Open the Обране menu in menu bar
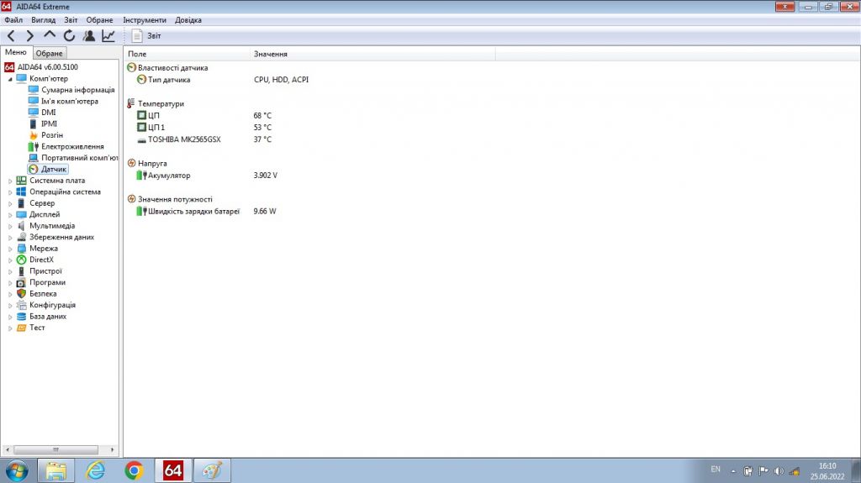 pyautogui.click(x=99, y=20)
